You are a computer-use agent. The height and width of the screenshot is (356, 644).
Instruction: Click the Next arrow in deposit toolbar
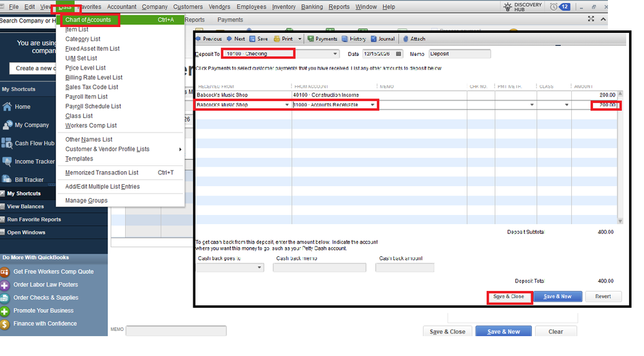tap(229, 39)
